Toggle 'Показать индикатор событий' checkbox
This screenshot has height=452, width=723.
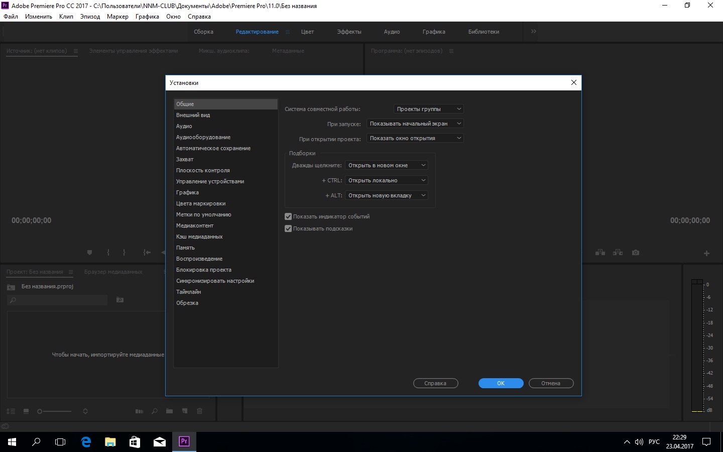click(288, 216)
